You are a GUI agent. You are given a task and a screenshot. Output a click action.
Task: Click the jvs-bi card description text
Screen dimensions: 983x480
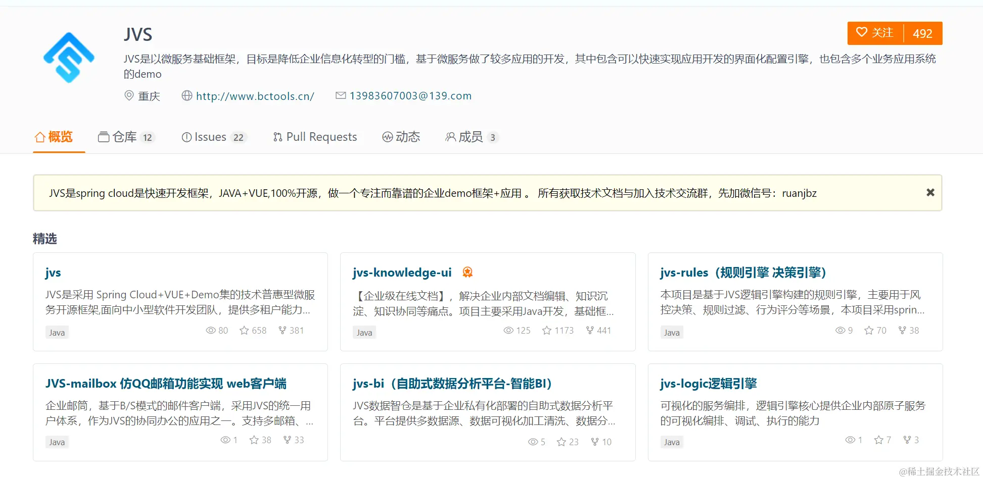click(x=484, y=413)
